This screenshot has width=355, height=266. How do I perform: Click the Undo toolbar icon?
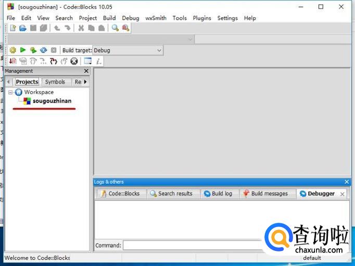tap(57, 28)
